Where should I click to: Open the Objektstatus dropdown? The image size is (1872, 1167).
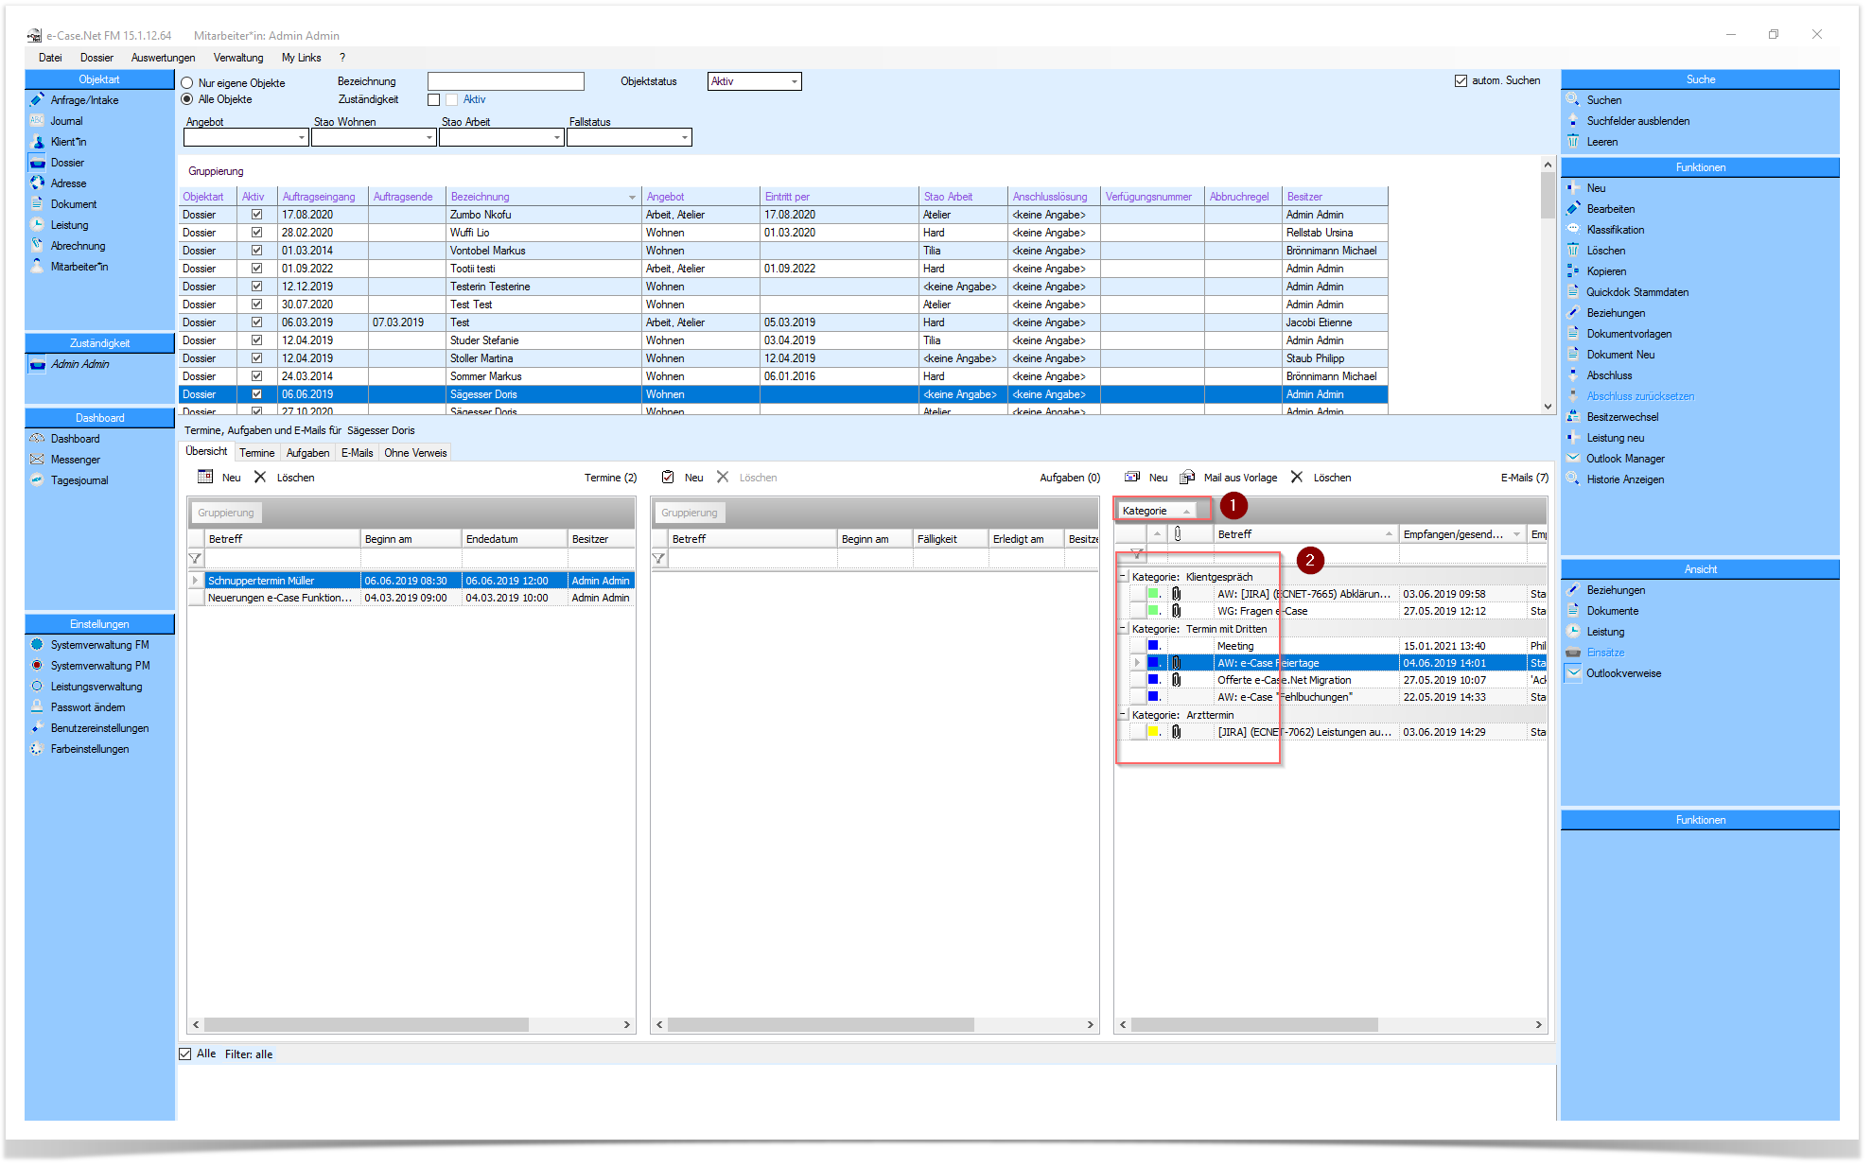tap(794, 81)
